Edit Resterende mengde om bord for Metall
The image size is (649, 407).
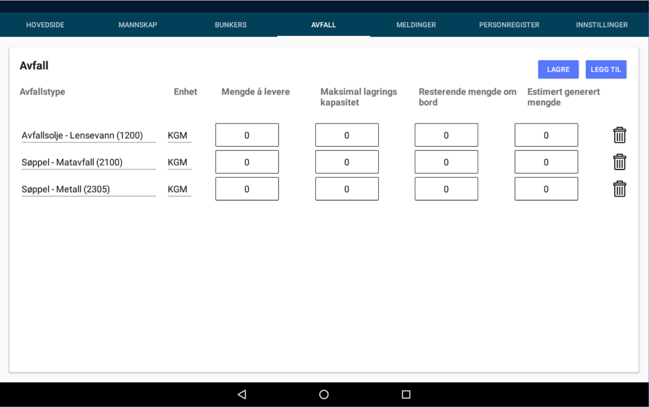(447, 189)
